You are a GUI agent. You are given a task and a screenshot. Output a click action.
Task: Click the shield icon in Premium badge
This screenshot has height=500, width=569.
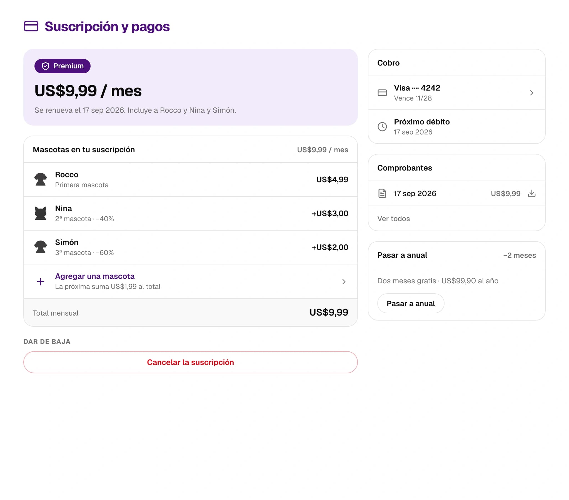click(x=45, y=66)
